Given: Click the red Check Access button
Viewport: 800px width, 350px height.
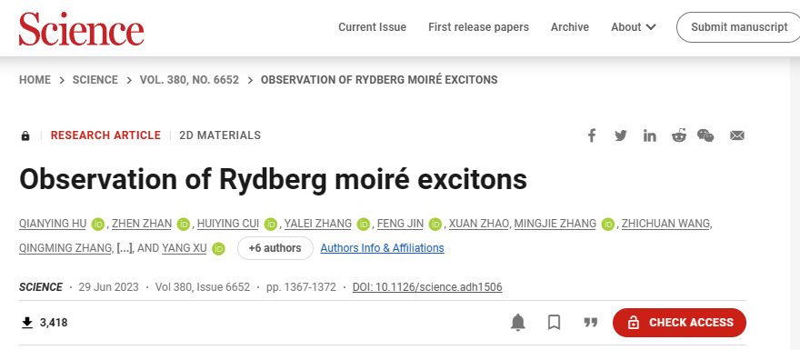Looking at the screenshot, I should [x=679, y=323].
